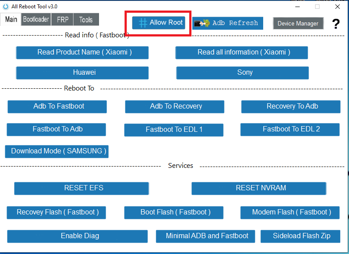The width and height of the screenshot is (349, 254).
Task: Click Read Product Name (Xiaomi)
Action: pyautogui.click(x=82, y=52)
